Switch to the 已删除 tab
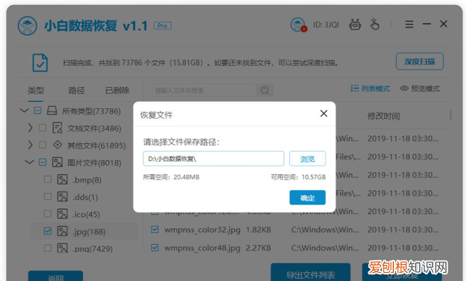Screen dimensions: 466x281 click(117, 90)
